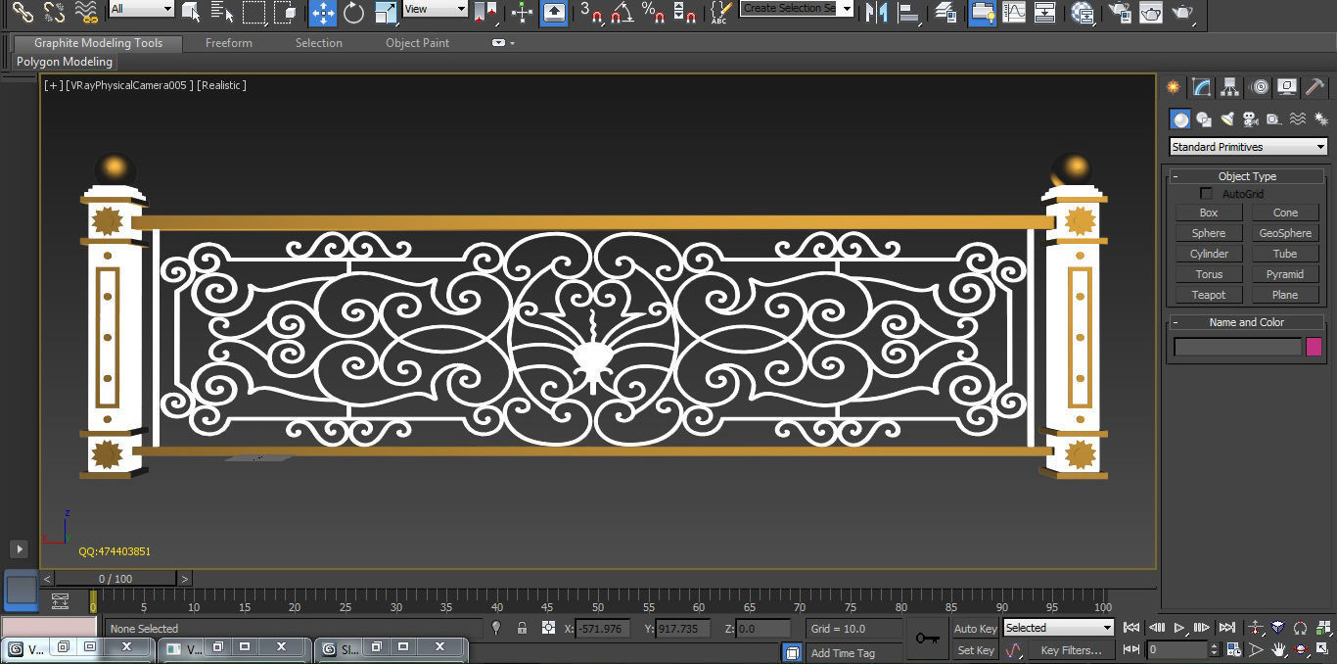Click the time slider 0 / 100 handle
The image size is (1337, 664).
[115, 579]
